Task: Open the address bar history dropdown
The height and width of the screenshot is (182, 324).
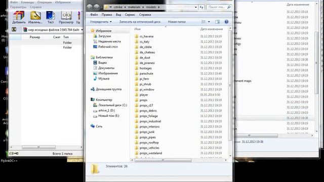Action: (196, 7)
